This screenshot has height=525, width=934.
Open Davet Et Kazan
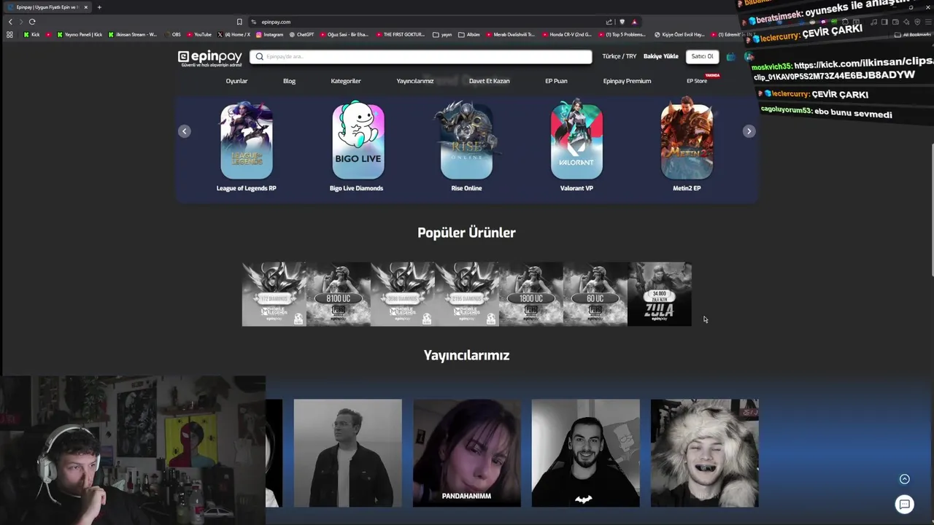pos(489,81)
